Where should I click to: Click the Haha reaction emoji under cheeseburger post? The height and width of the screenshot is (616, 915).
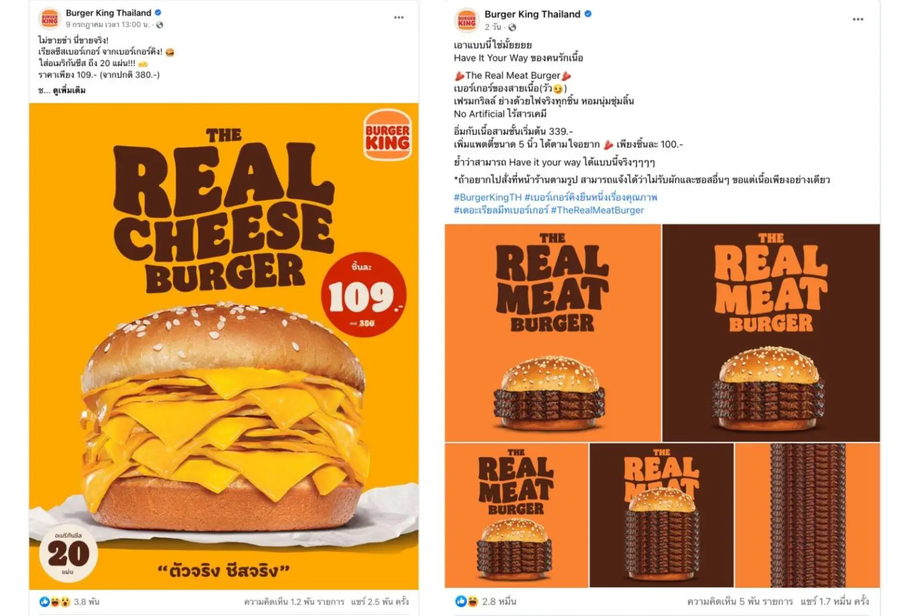[x=54, y=602]
